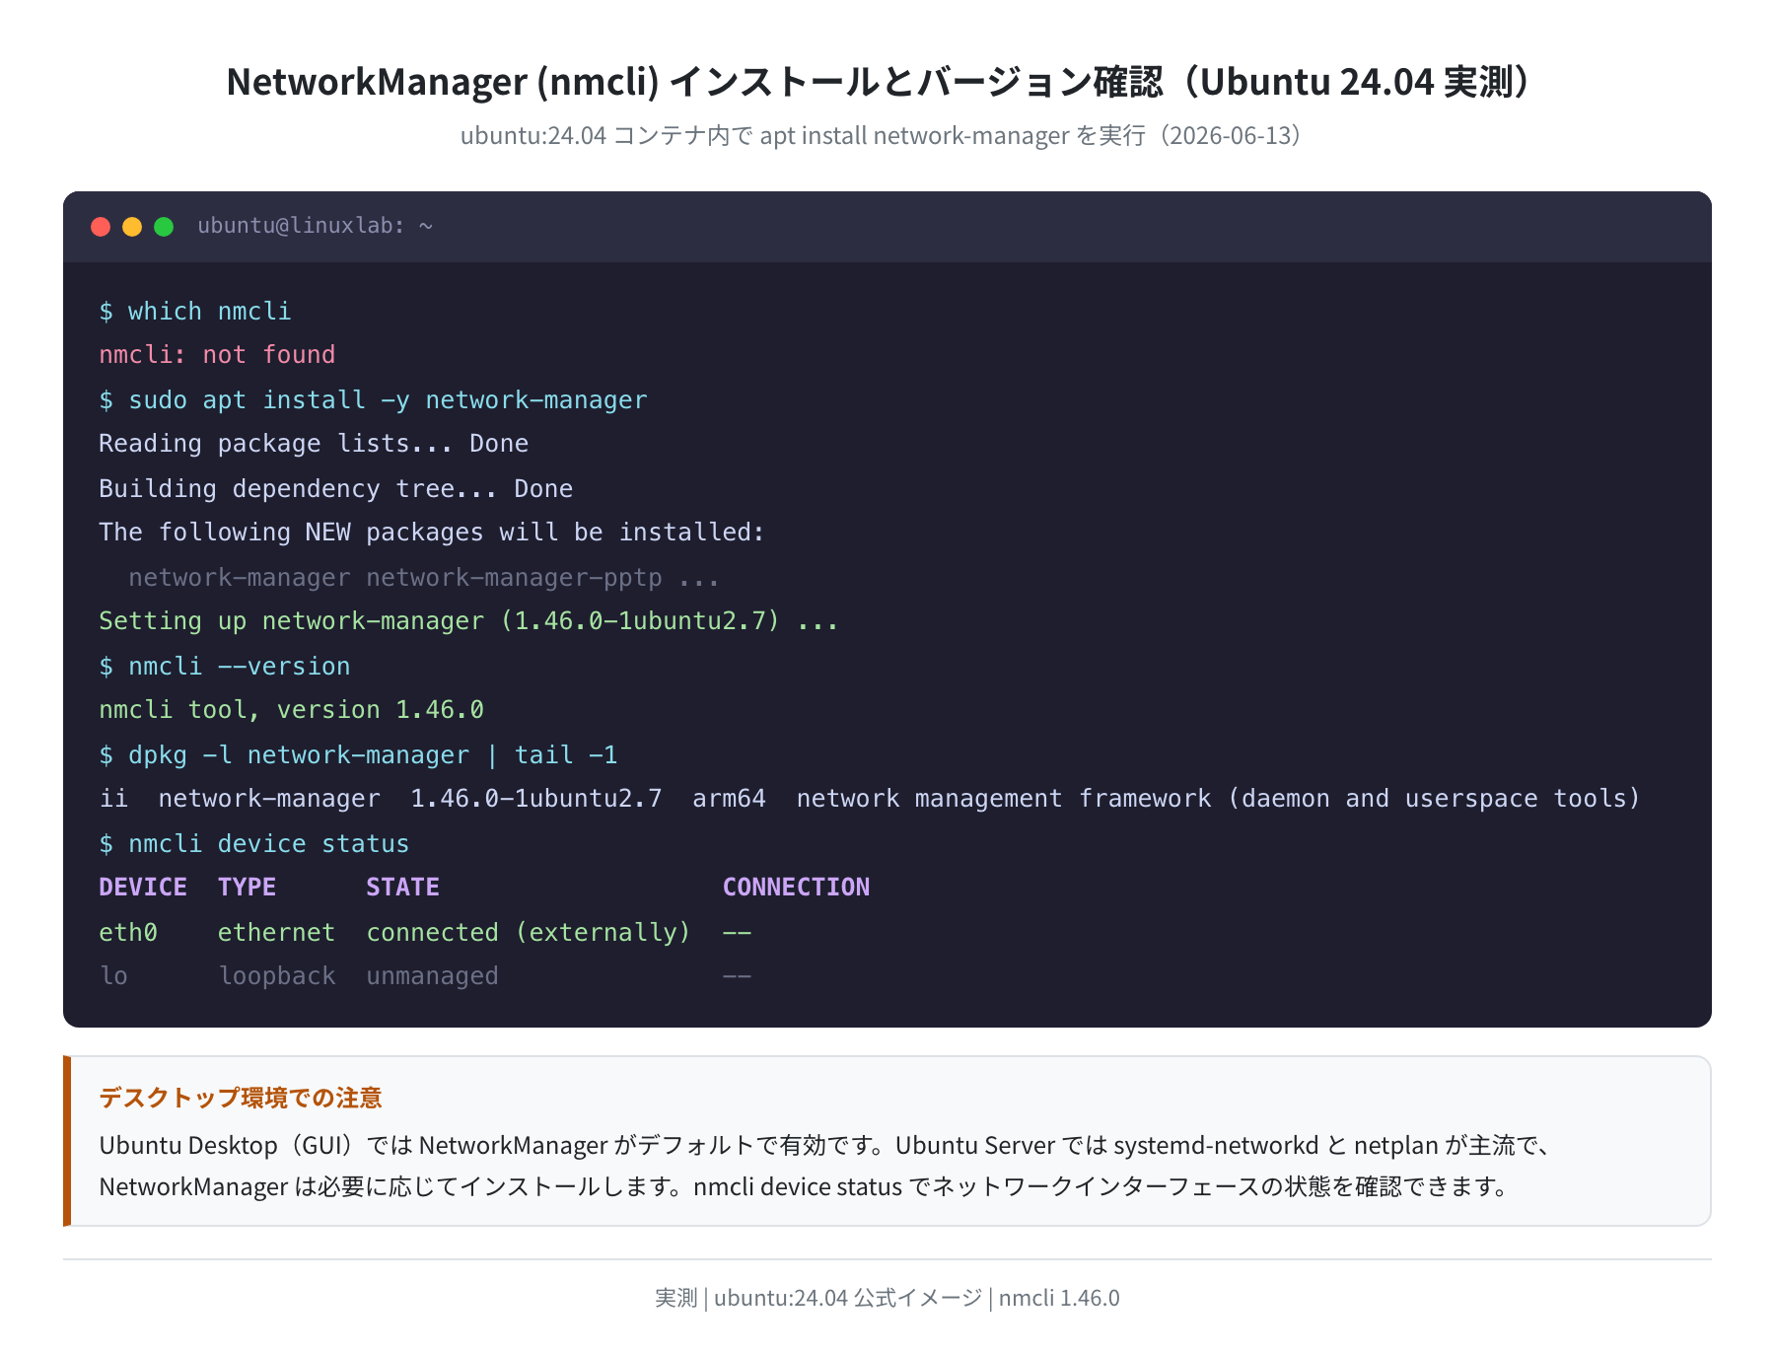Click the '$ dpkg -l network-manager | tail -1' command
The image size is (1775, 1353).
pos(358,754)
